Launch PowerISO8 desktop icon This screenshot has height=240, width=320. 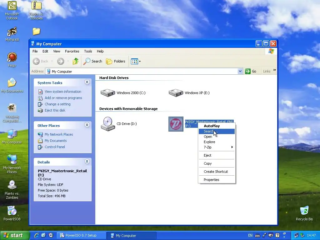12,213
